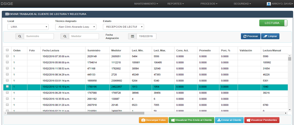Click the Visualizar Pendientes button
Viewport: 294px width, 125px height.
coord(262,120)
